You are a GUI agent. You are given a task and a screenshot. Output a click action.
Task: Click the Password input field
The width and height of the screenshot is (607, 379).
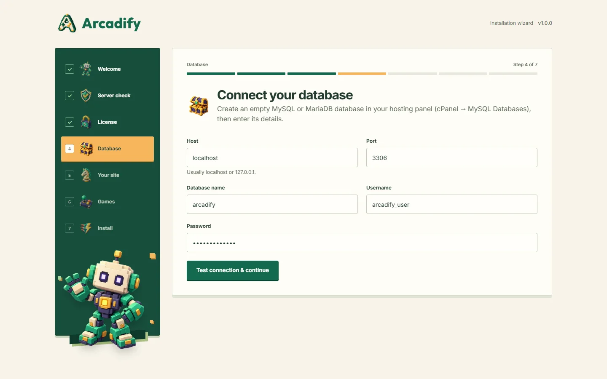tap(362, 243)
